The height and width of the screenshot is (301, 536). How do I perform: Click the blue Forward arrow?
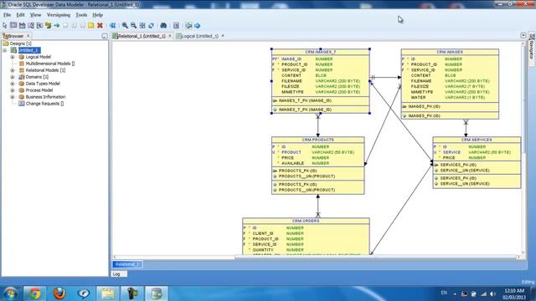[x=198, y=25]
